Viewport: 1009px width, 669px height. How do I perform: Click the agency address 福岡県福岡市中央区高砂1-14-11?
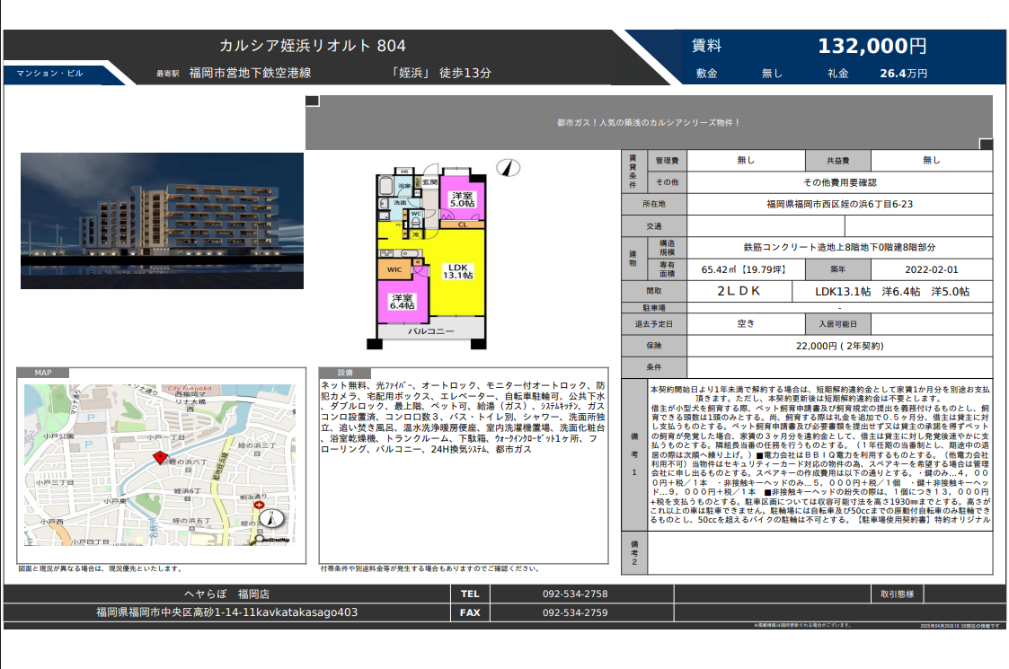coord(226,612)
